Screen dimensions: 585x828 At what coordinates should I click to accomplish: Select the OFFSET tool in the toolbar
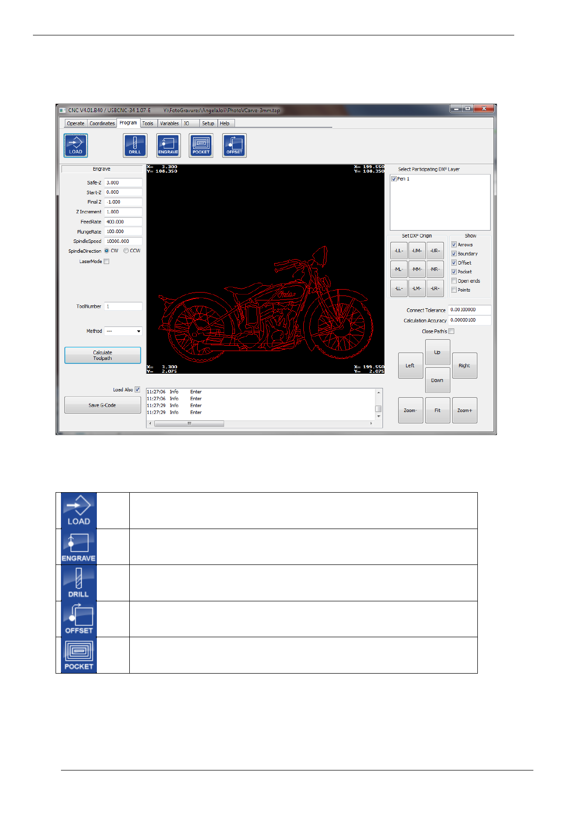(234, 146)
